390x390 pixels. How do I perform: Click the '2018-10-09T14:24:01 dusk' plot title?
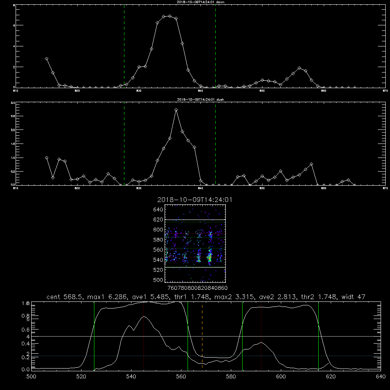(200, 99)
